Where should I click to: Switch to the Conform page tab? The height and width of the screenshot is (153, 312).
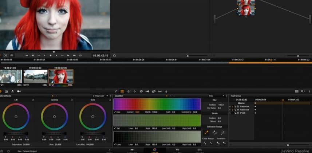[132, 150]
